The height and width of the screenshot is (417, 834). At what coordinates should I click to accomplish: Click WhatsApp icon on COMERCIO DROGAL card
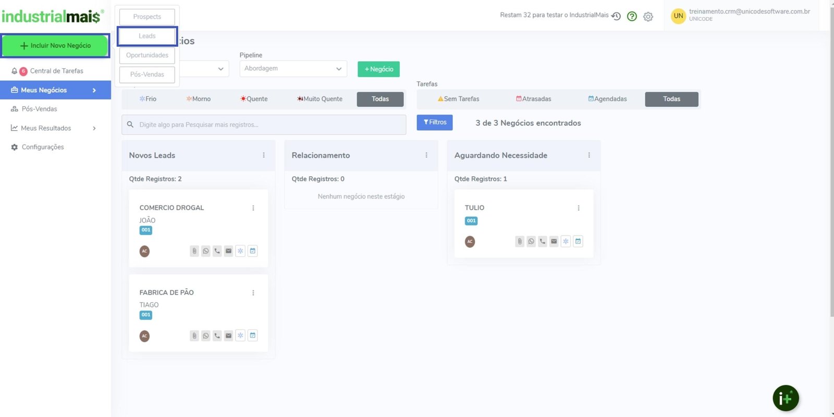click(x=206, y=251)
